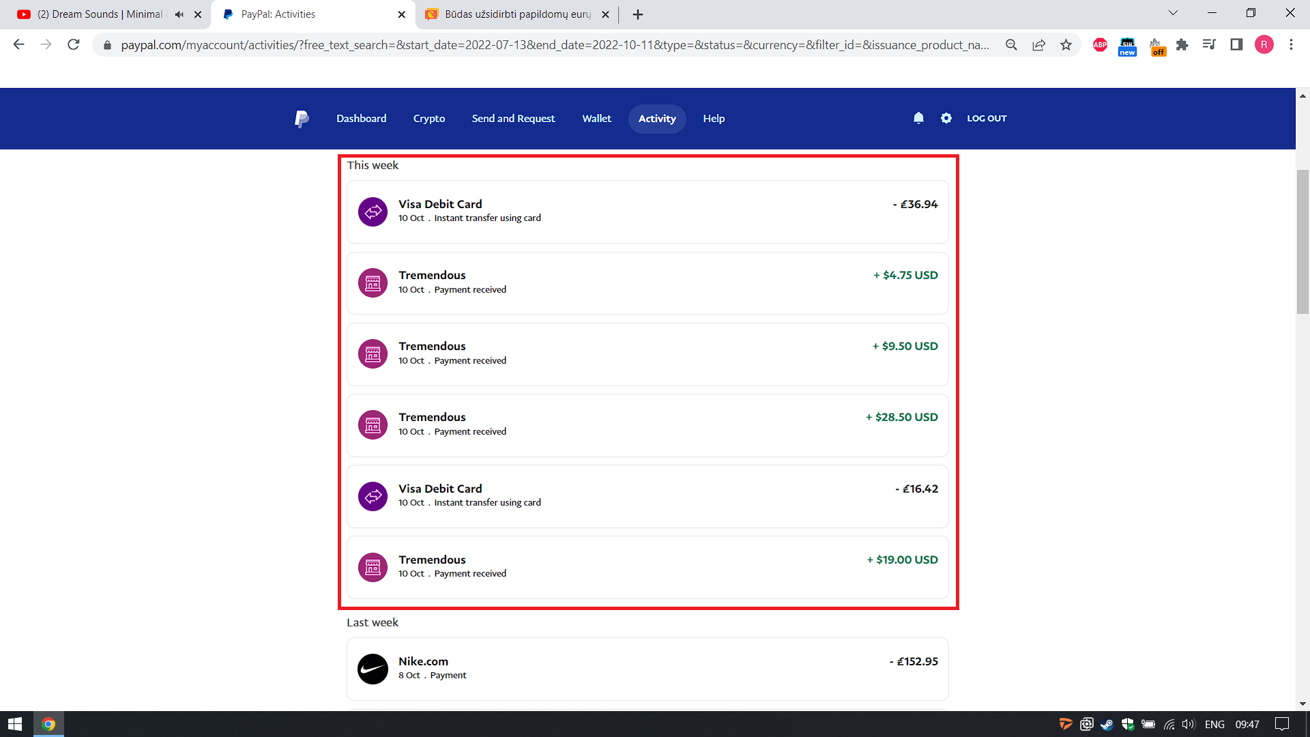Image resolution: width=1310 pixels, height=737 pixels.
Task: Click the zoom magnifier icon in address bar
Action: (x=1011, y=45)
